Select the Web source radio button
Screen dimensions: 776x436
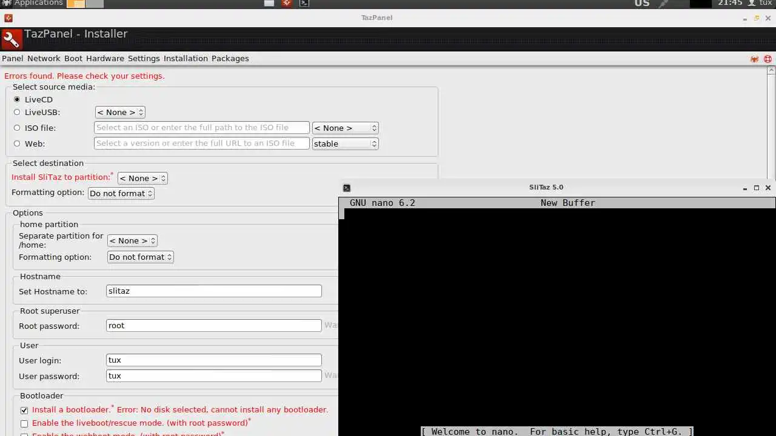[17, 144]
